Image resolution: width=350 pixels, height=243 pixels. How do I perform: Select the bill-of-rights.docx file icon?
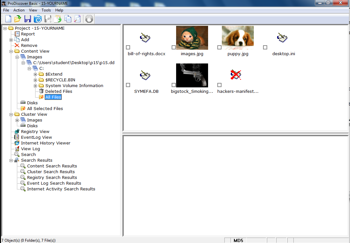(x=145, y=38)
